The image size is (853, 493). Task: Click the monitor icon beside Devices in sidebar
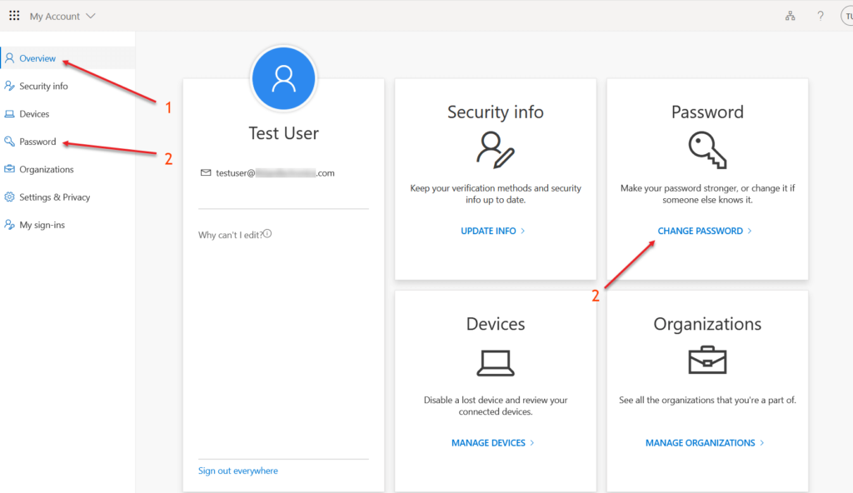pyautogui.click(x=7, y=113)
